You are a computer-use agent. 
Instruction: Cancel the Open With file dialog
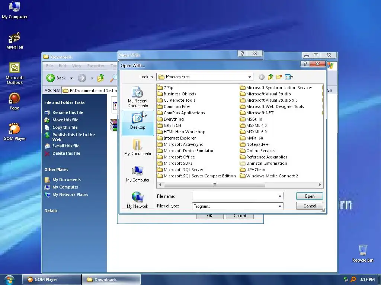tap(310, 206)
